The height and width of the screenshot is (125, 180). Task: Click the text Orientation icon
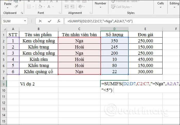(80, 6)
